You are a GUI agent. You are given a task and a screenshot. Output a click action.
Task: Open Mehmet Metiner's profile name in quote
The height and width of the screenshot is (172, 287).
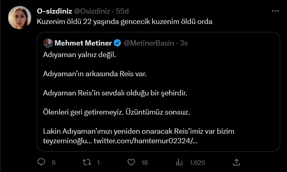pyautogui.click(x=83, y=43)
